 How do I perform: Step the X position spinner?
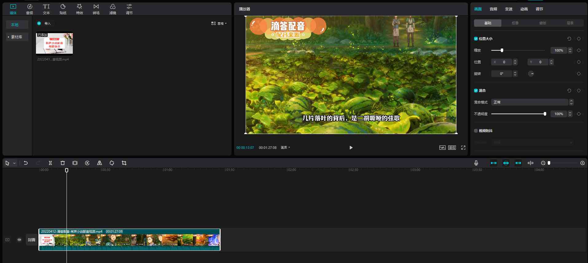[x=515, y=62]
